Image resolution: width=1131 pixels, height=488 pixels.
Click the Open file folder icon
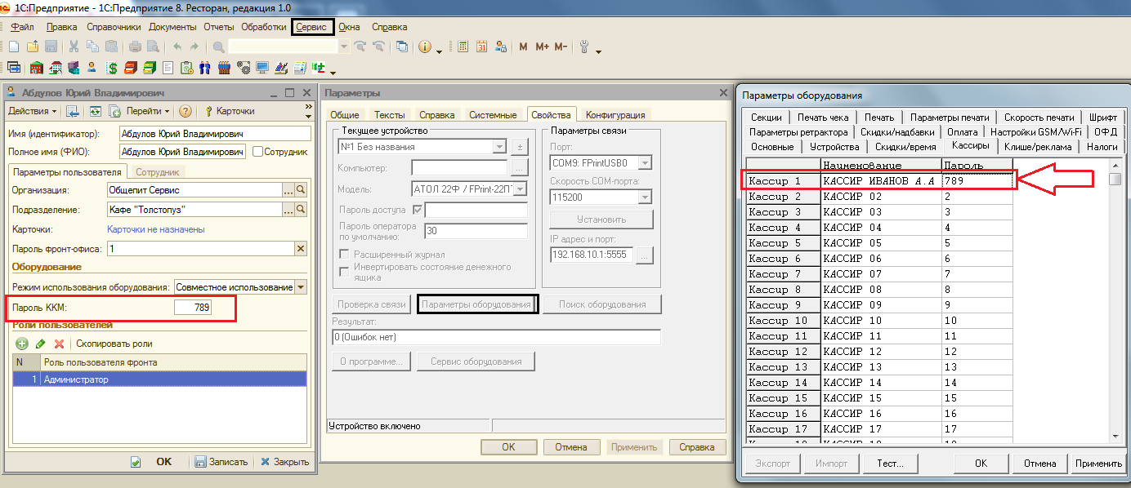(x=33, y=47)
